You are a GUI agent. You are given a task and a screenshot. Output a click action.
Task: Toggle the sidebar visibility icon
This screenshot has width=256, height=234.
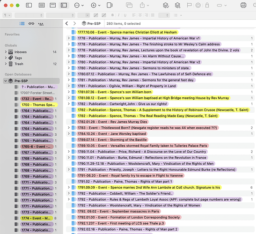(x=29, y=5)
